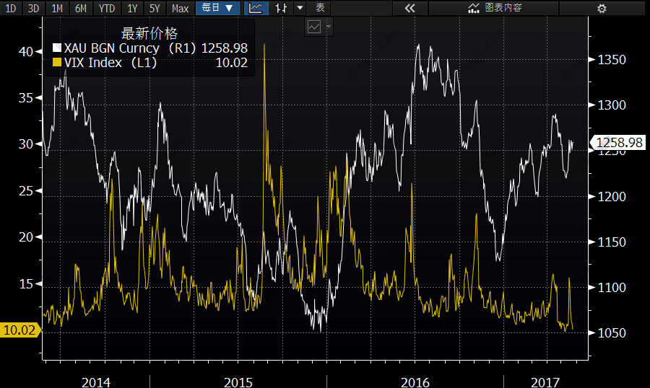Image resolution: width=650 pixels, height=388 pixels.
Task: Select the YTD time range
Action: click(107, 8)
